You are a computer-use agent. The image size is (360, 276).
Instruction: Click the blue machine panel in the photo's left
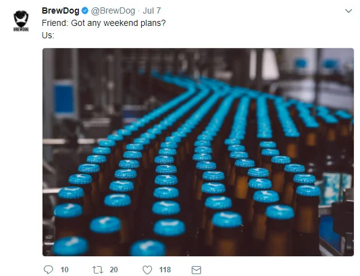pyautogui.click(x=64, y=99)
